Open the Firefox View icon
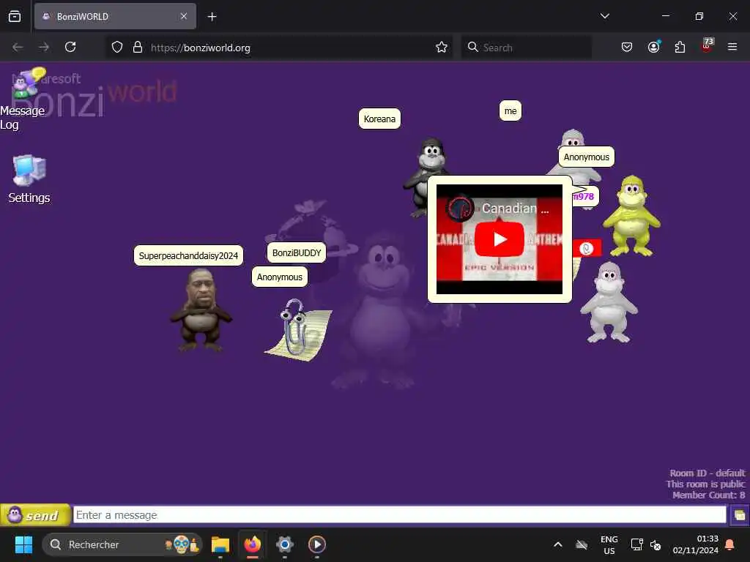Image resolution: width=750 pixels, height=562 pixels. point(15,17)
